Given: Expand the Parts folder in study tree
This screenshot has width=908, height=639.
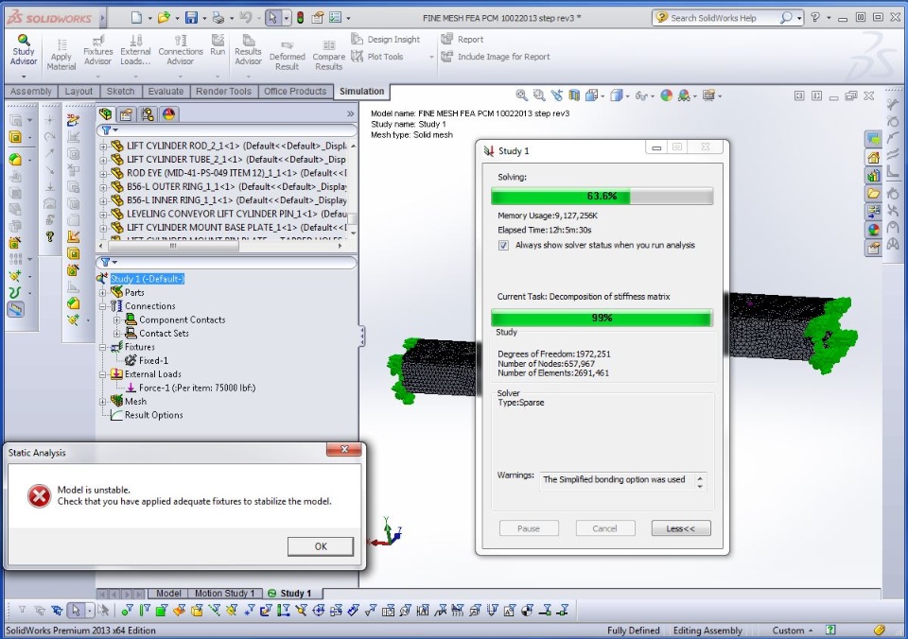Looking at the screenshot, I should [103, 293].
